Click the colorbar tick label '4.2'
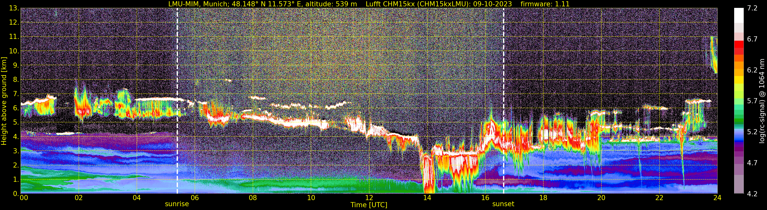The width and height of the screenshot is (767, 210). pyautogui.click(x=752, y=194)
